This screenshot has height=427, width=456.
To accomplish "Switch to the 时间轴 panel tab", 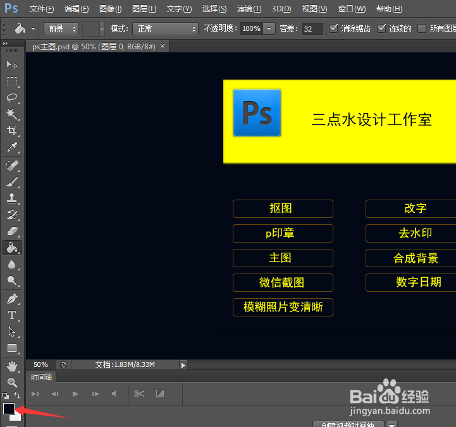I will [x=41, y=377].
